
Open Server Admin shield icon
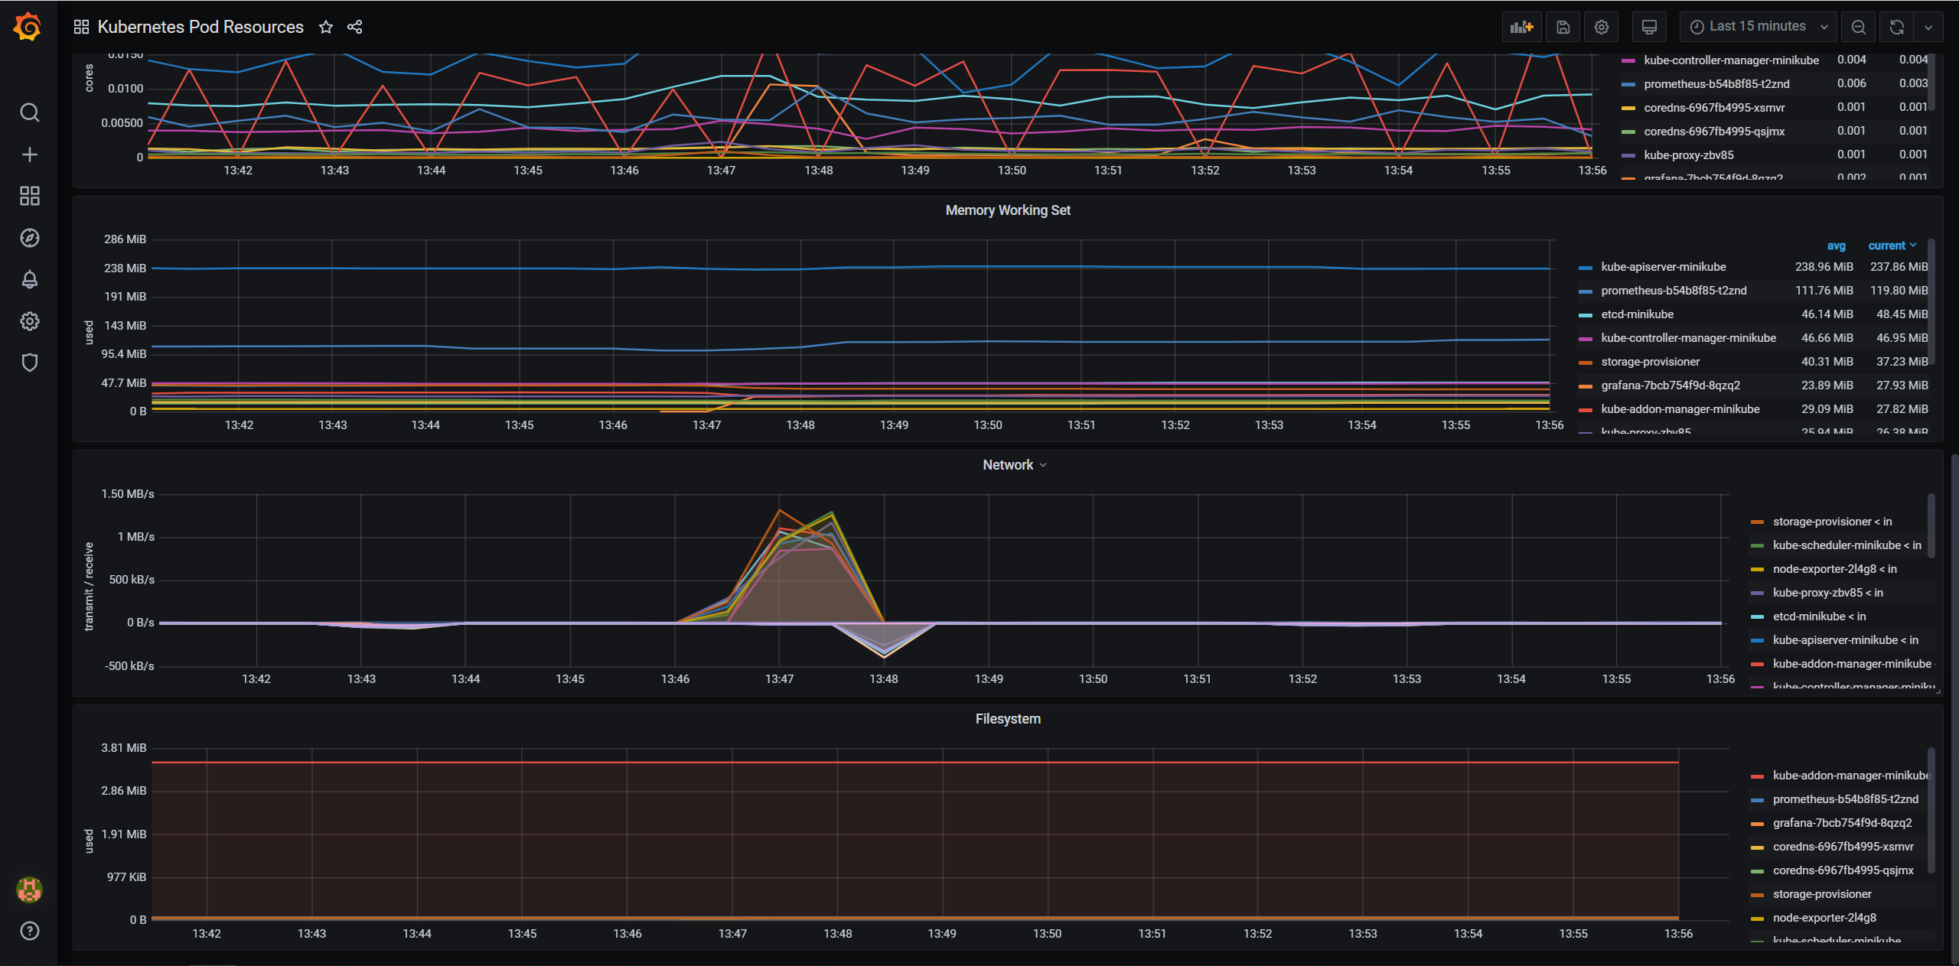click(x=29, y=363)
